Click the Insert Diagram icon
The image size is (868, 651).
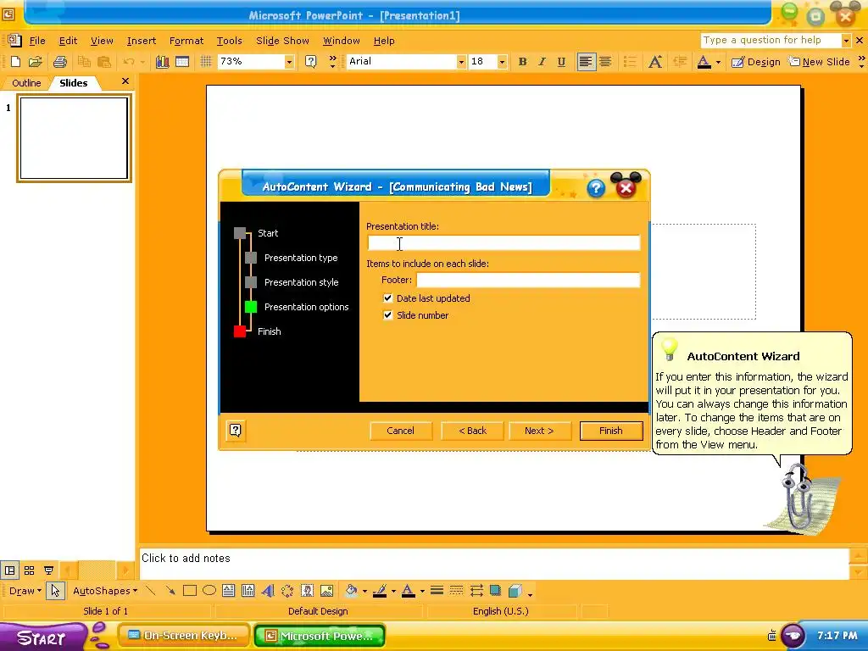(x=287, y=591)
